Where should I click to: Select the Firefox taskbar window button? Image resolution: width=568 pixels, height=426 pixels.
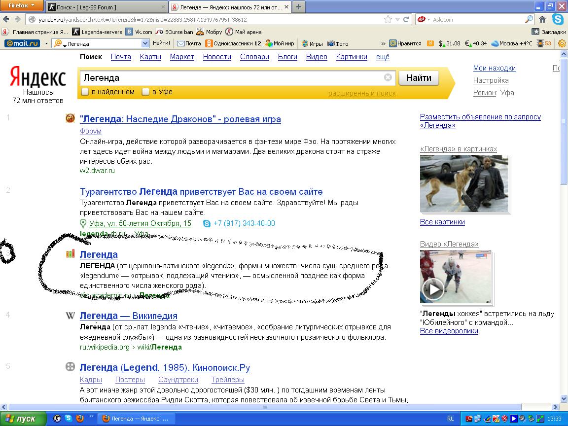(x=137, y=419)
